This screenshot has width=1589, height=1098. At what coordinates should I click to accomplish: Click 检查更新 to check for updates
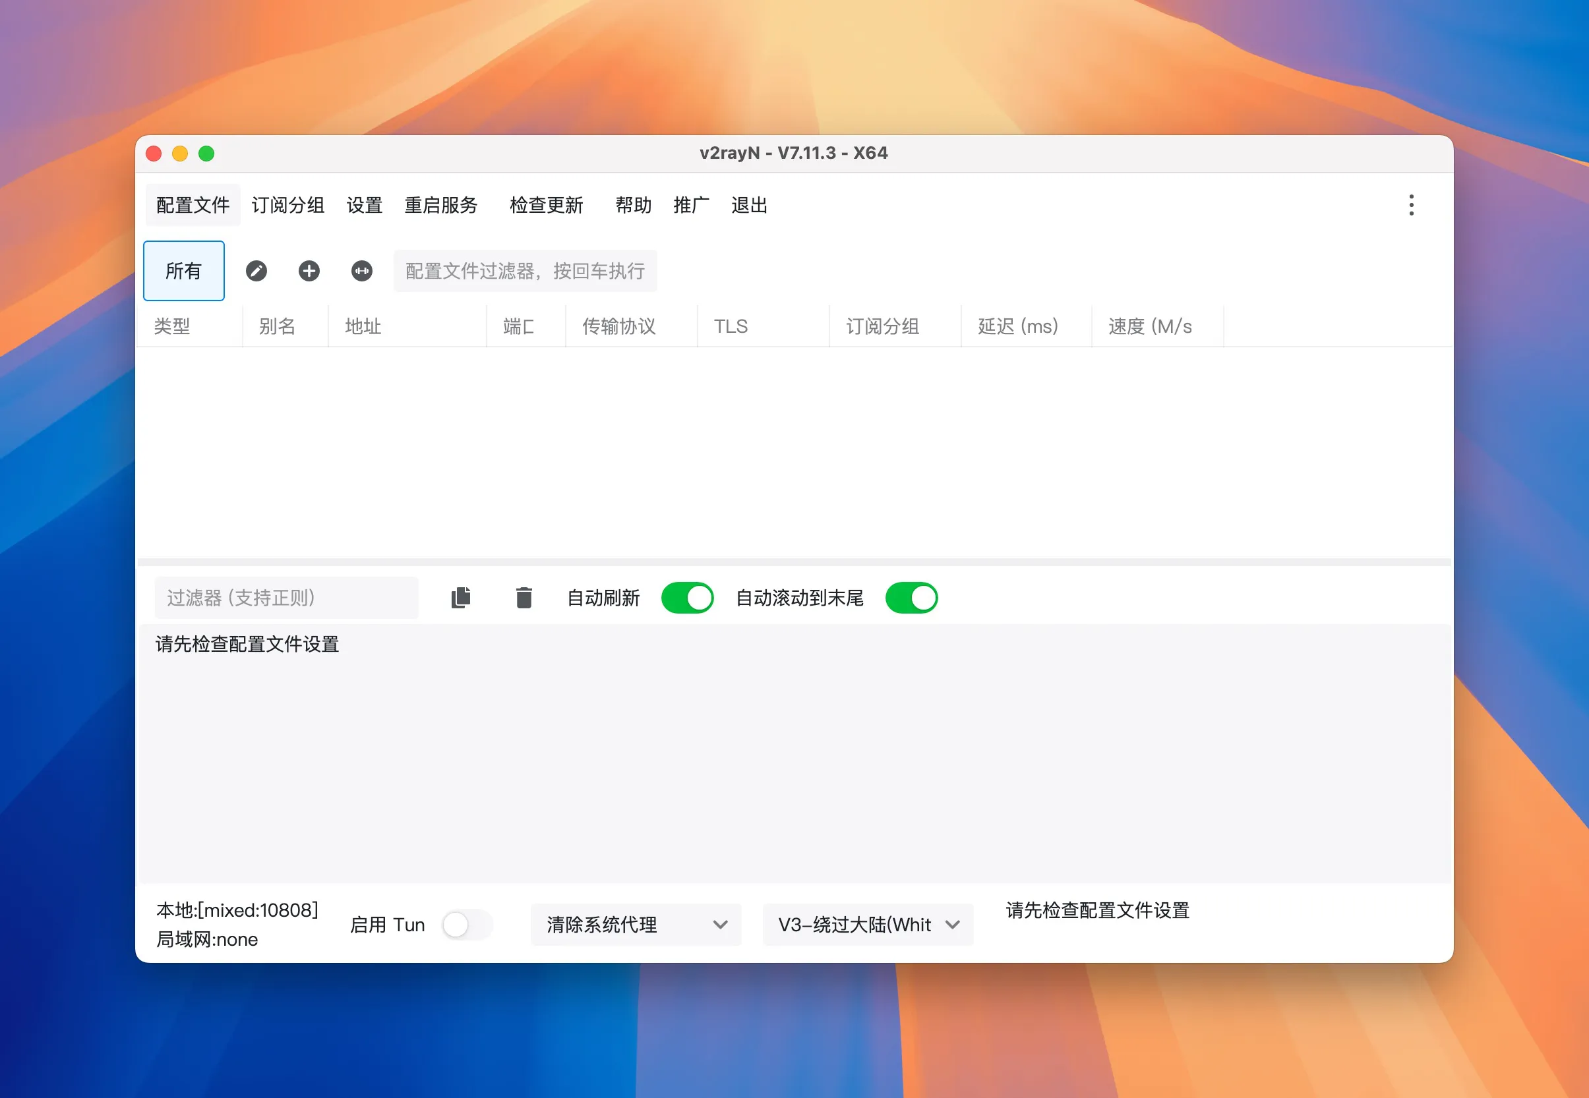click(x=547, y=204)
